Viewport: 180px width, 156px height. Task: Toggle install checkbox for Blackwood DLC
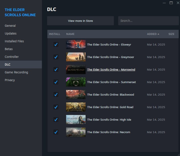[x=56, y=95]
